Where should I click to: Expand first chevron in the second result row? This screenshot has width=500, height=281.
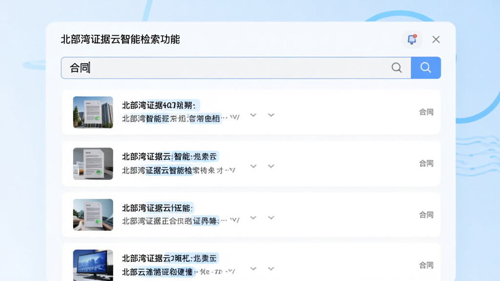tap(253, 166)
